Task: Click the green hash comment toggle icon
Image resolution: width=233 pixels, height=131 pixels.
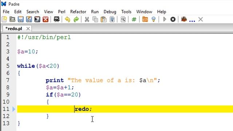Action: [134, 19]
